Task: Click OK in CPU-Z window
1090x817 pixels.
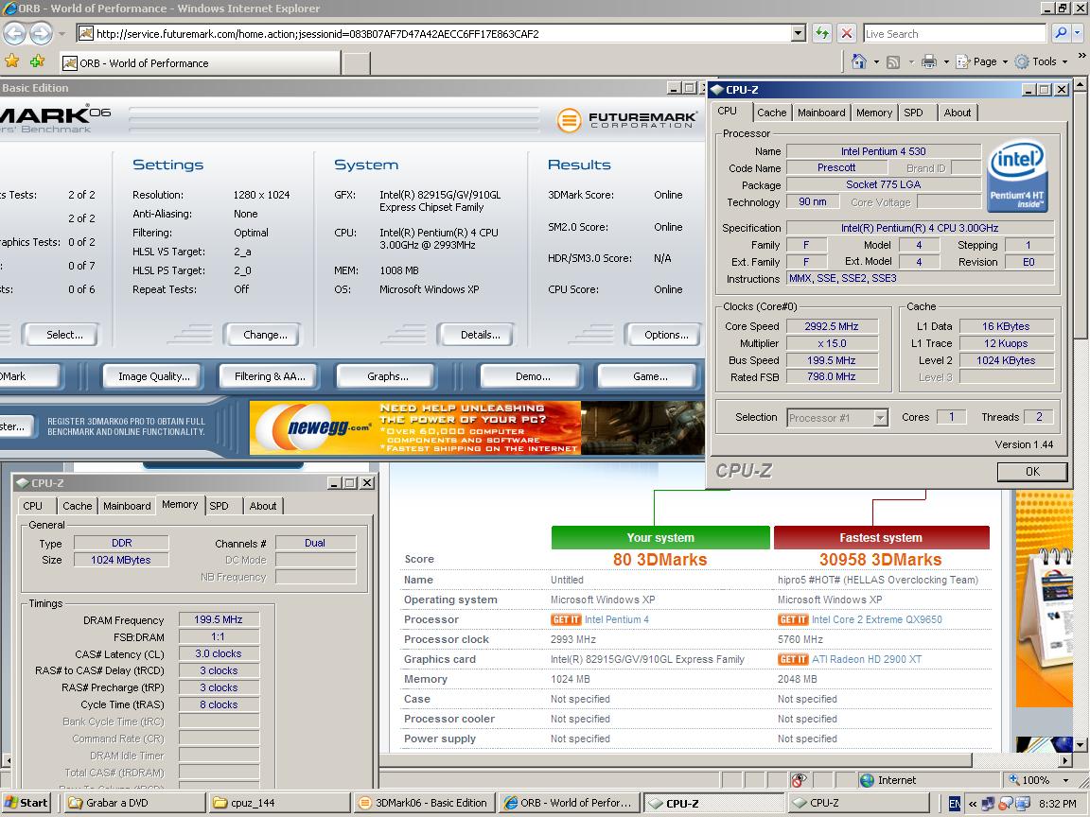Action: click(1032, 472)
